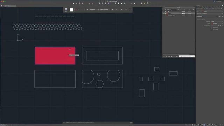Open the Unsaved Layer State dropdown
The width and height of the screenshot is (224, 126).
pyautogui.click(x=210, y=14)
